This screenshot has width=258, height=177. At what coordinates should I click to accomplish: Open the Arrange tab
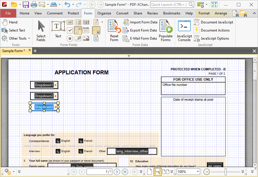tap(221, 13)
